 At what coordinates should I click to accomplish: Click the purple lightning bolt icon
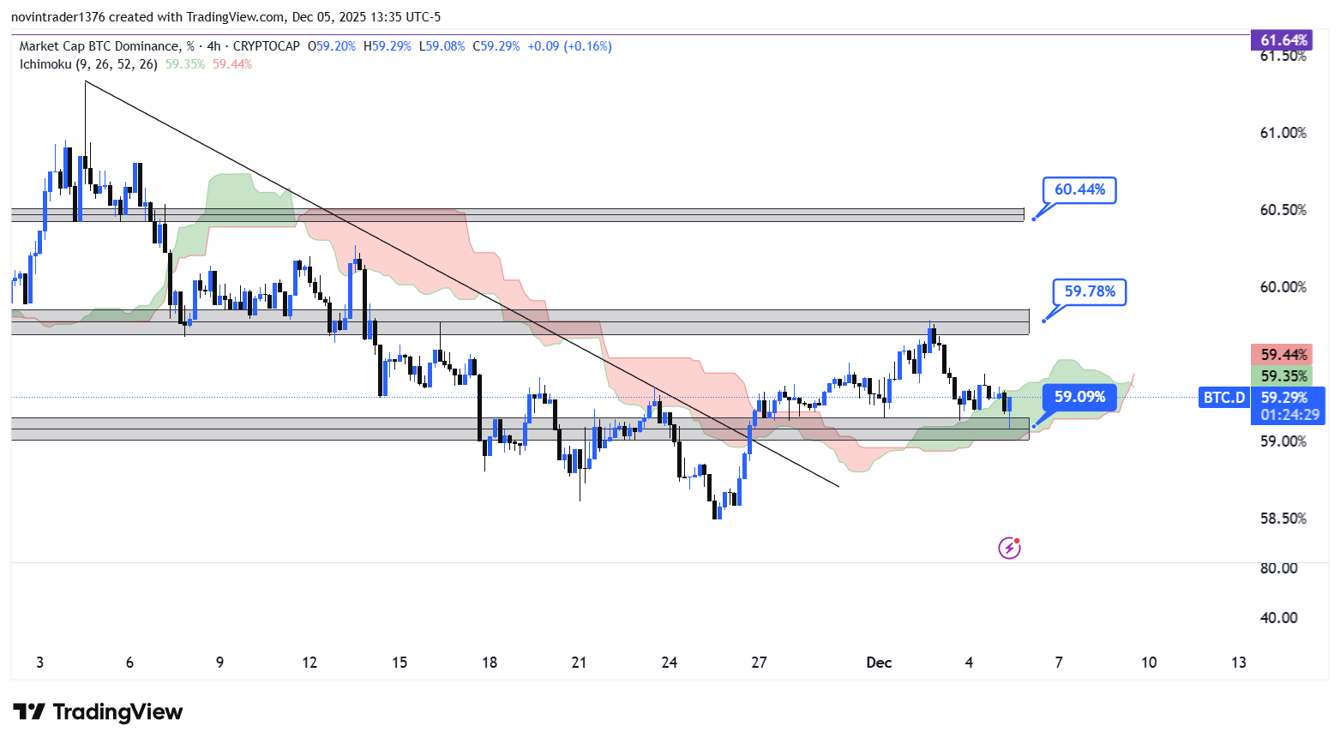[1009, 548]
